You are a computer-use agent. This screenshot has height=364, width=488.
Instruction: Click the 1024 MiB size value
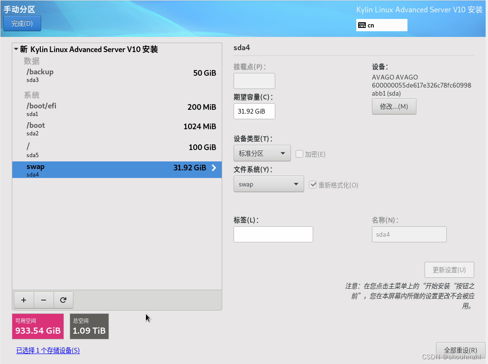[200, 126]
